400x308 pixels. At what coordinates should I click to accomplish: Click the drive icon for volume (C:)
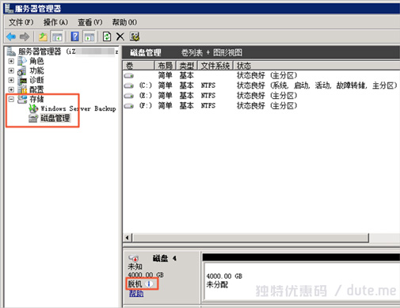pyautogui.click(x=129, y=86)
